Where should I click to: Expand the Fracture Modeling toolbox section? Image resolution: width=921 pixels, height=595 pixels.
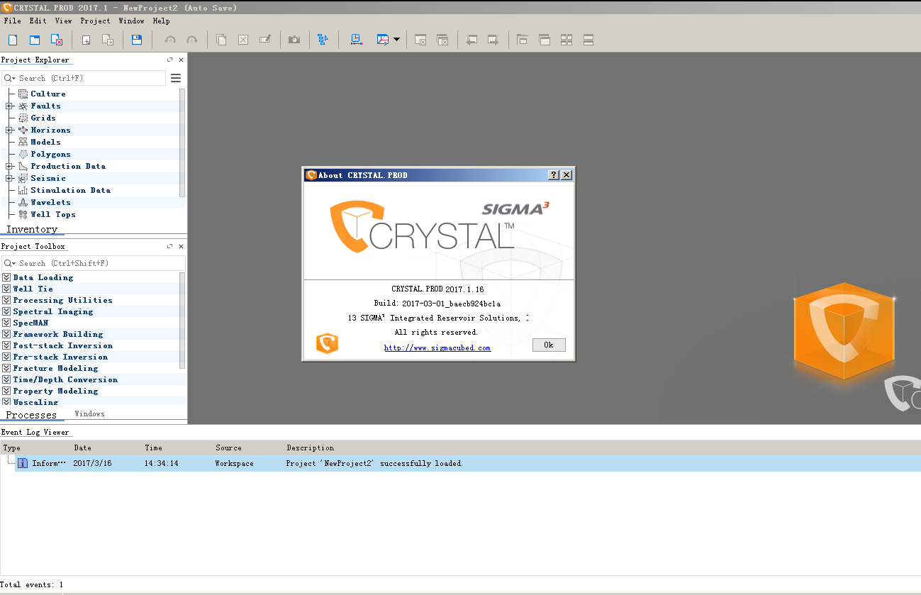[6, 368]
